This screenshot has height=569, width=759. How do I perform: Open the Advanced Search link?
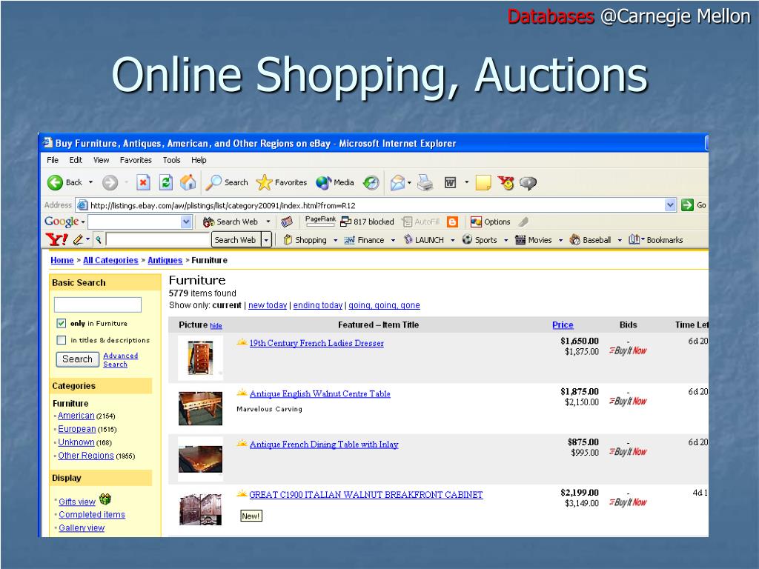click(121, 360)
